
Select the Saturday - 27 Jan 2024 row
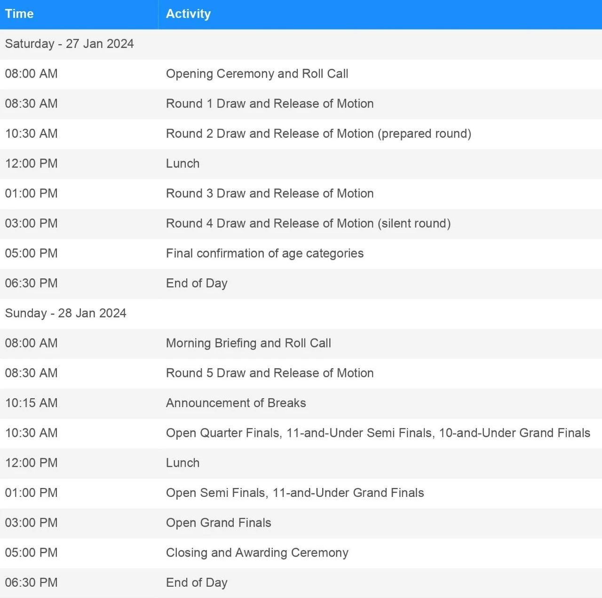tap(70, 44)
